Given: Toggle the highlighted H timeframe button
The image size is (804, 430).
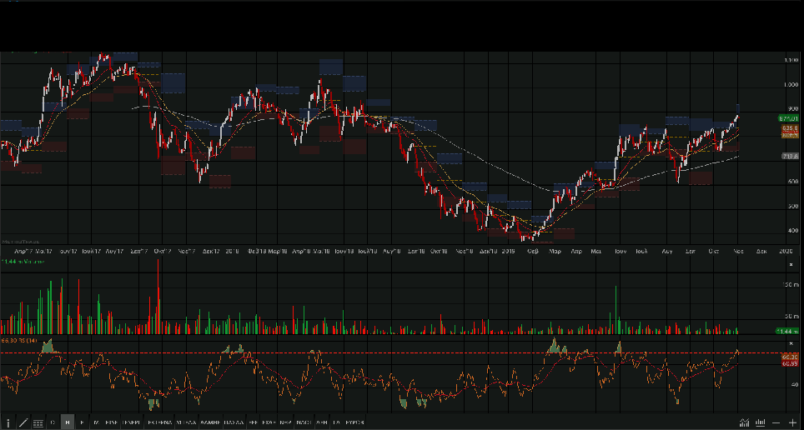Looking at the screenshot, I should point(68,422).
